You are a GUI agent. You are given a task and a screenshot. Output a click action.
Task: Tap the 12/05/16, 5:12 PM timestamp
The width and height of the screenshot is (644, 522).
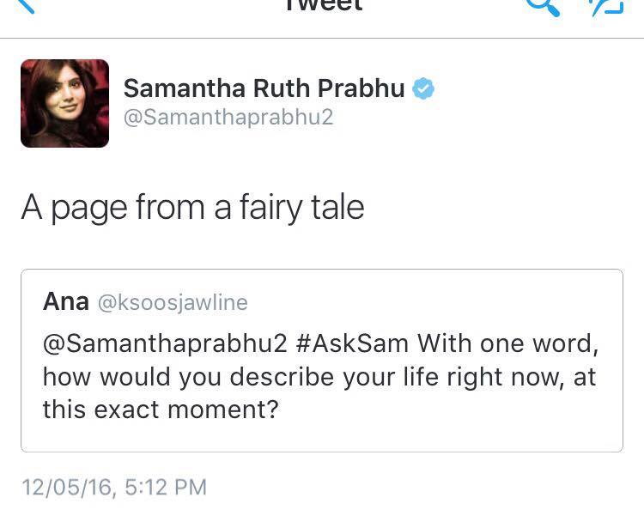(x=114, y=488)
